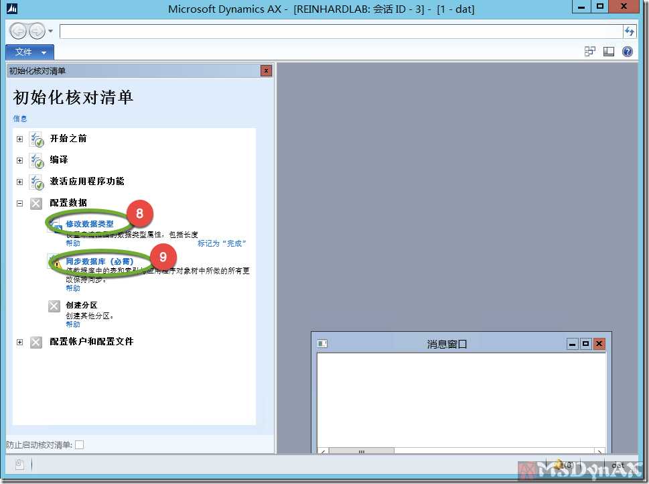Viewport: 649px width, 484px height.
Task: Expand the 编译 section
Action: pos(19,160)
